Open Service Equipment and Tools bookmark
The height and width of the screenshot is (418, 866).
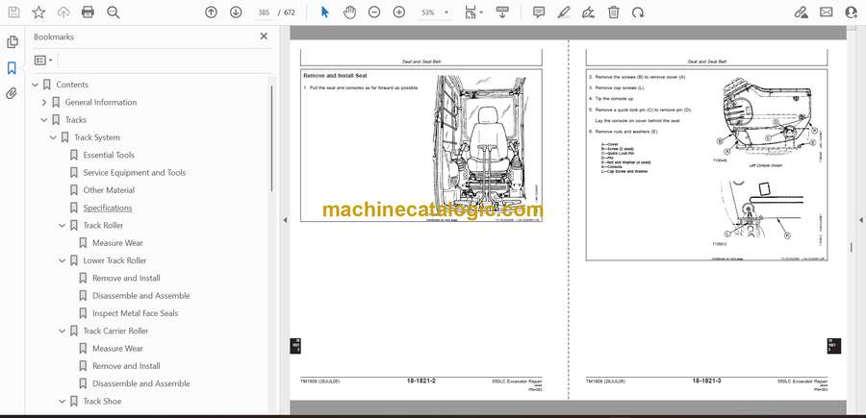coord(134,173)
